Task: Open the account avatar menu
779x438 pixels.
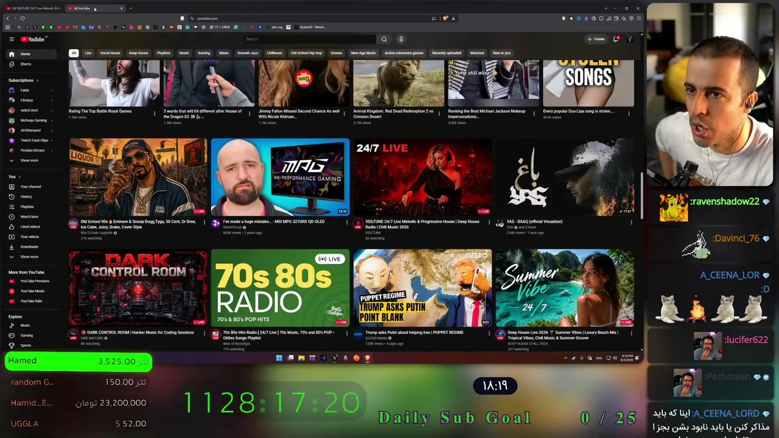Action: coord(631,39)
